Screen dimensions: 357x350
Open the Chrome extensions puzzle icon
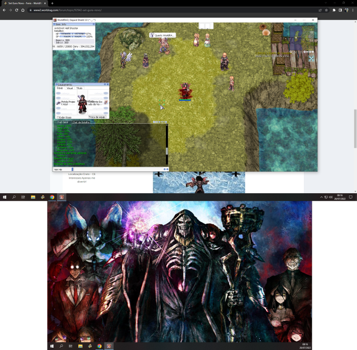click(x=334, y=10)
